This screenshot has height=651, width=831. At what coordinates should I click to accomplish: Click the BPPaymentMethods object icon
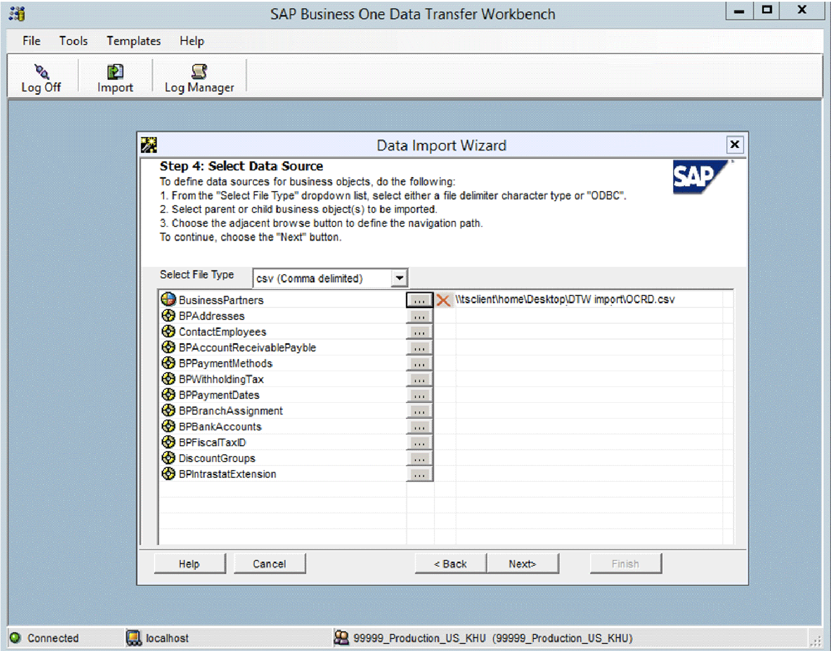pos(168,363)
